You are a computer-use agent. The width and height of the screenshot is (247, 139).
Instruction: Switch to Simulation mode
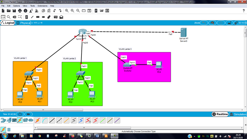pos(238,114)
